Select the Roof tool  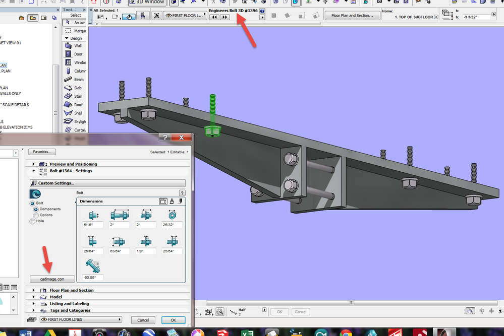pyautogui.click(x=74, y=105)
